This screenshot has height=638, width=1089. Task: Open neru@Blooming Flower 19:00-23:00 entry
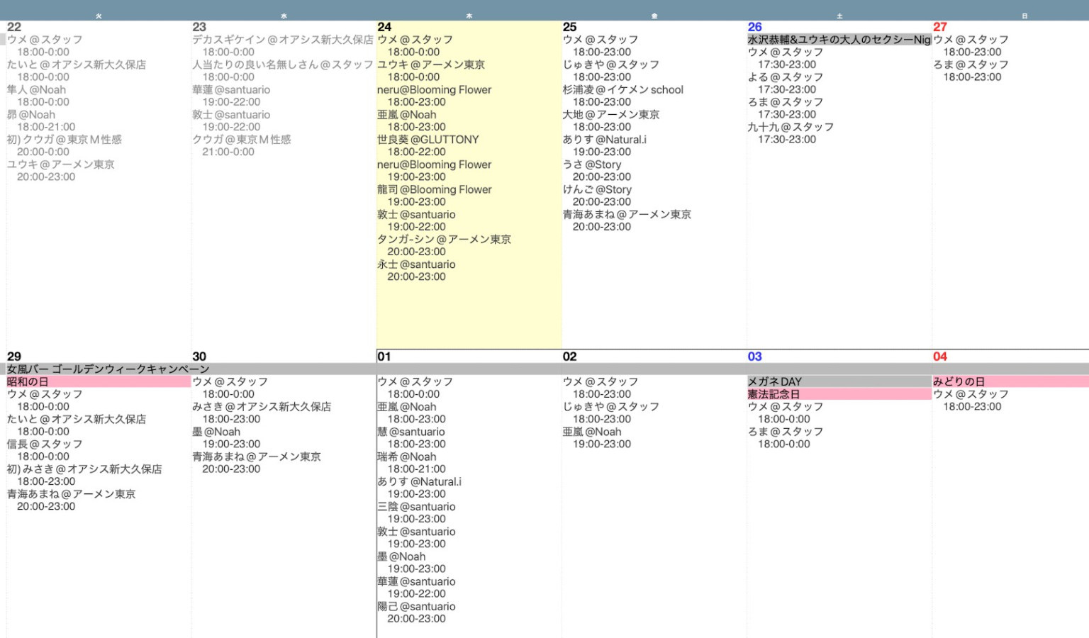[x=434, y=164]
